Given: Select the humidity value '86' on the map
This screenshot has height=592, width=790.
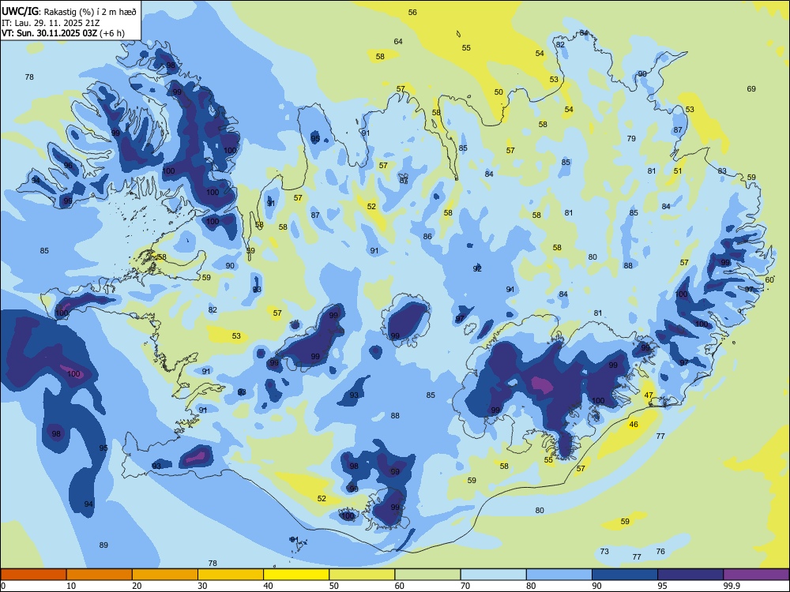Looking at the screenshot, I should [x=427, y=236].
